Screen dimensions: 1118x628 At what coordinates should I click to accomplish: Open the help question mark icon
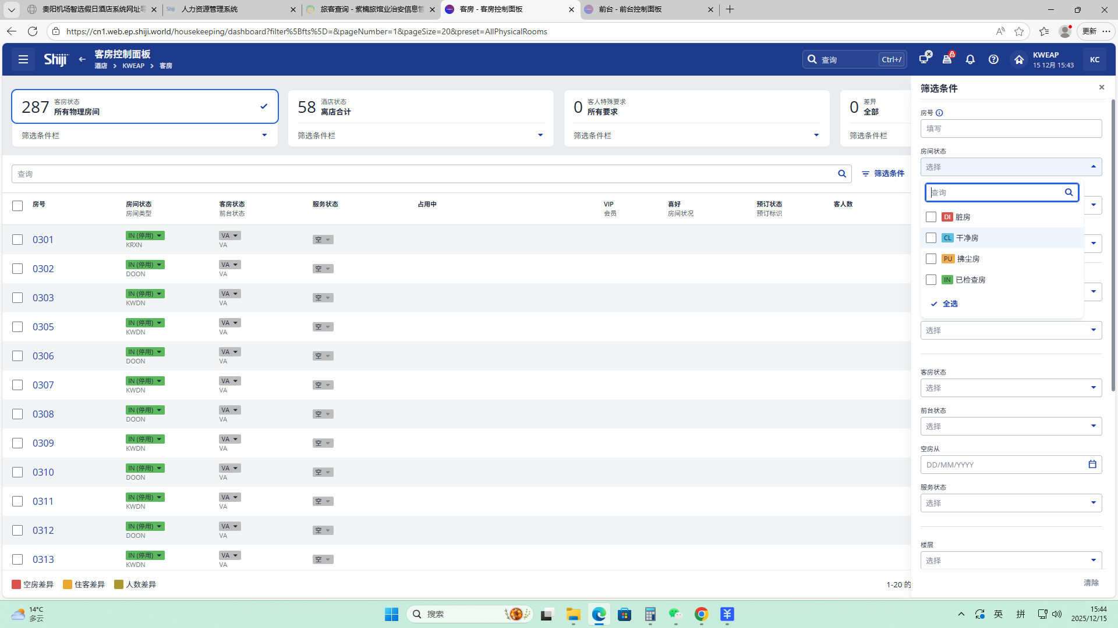(993, 59)
